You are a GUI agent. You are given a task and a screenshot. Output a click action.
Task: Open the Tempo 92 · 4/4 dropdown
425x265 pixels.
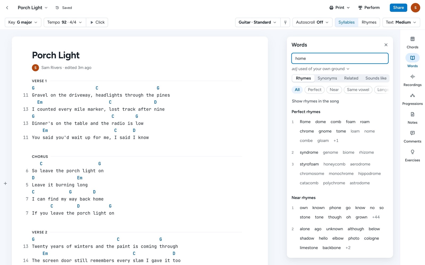pyautogui.click(x=65, y=22)
